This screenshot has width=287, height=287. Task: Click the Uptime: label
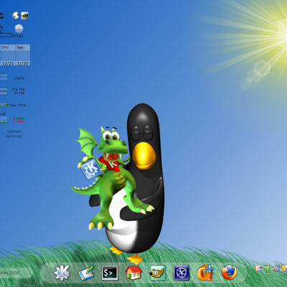point(14,131)
